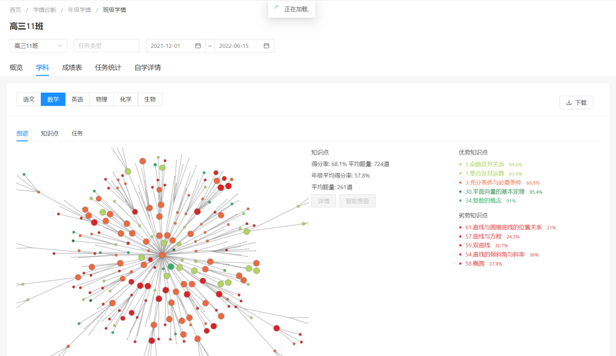Open weak point 58.椭圆
616x356 pixels.
click(x=475, y=263)
